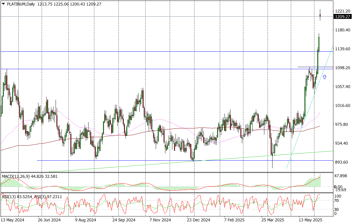Click the 1016.60 price axis label
Screen dimensions: 354x224
click(x=342, y=105)
